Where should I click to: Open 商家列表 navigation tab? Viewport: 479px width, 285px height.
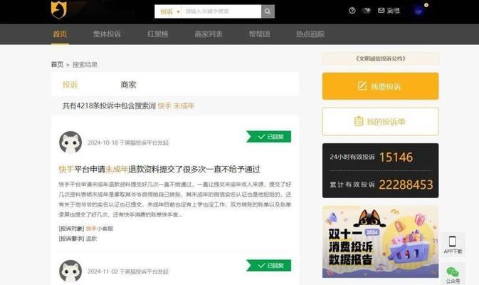(x=209, y=34)
